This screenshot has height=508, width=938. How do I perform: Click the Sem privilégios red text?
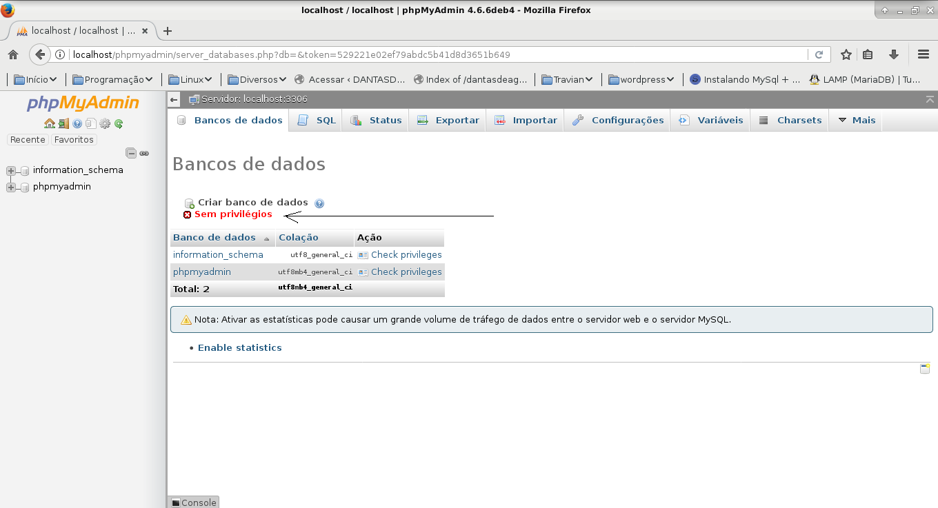coord(233,214)
